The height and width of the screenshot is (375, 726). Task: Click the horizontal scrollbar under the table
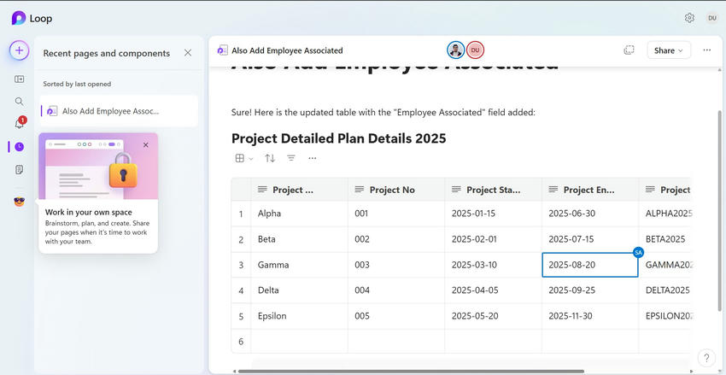(x=410, y=371)
